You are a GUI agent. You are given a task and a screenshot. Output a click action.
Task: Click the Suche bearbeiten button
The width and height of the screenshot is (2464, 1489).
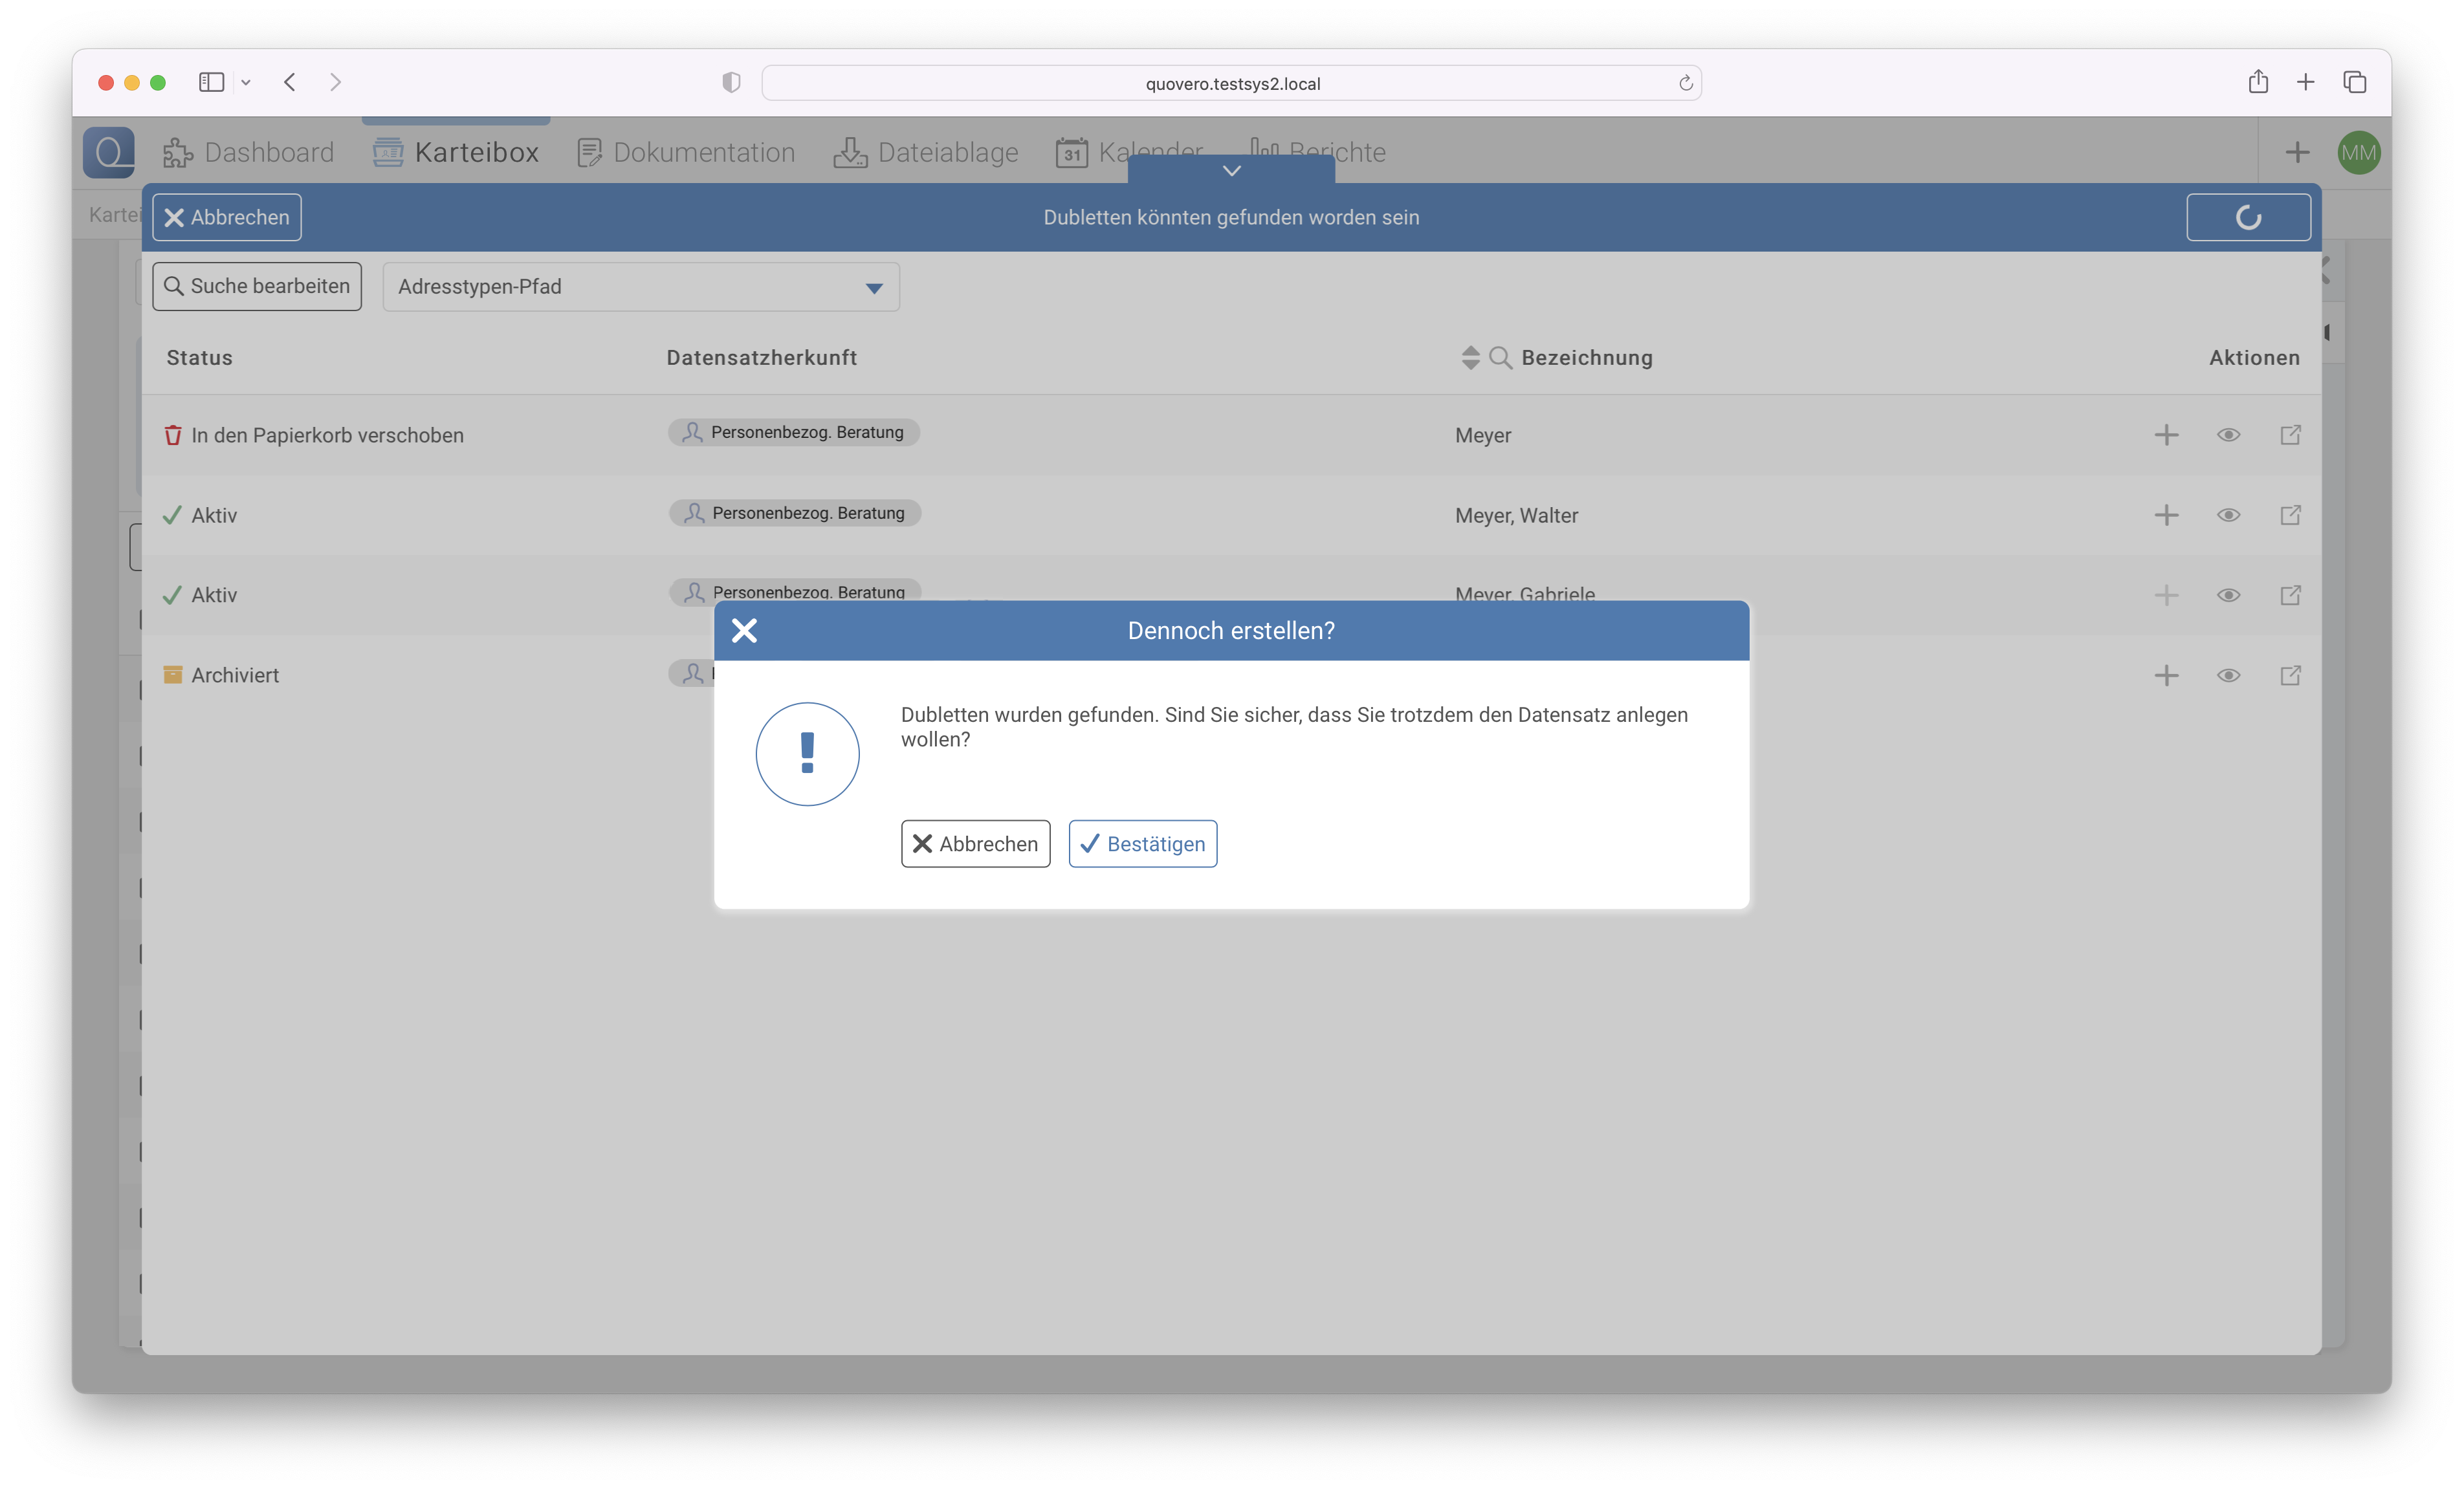click(x=257, y=287)
